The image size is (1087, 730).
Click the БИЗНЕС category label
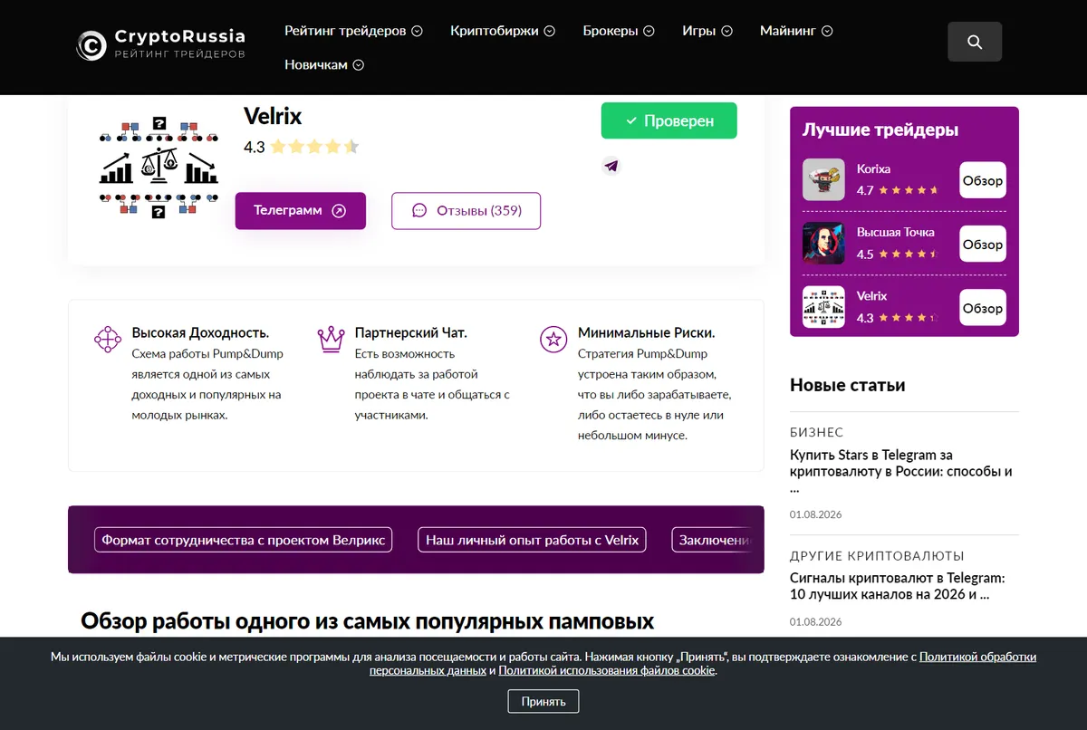pos(816,432)
